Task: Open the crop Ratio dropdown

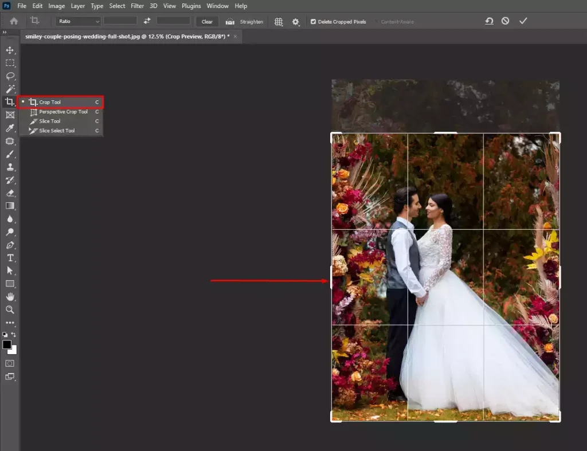Action: pos(77,21)
